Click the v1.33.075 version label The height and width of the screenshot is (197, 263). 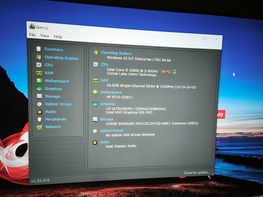(x=40, y=181)
